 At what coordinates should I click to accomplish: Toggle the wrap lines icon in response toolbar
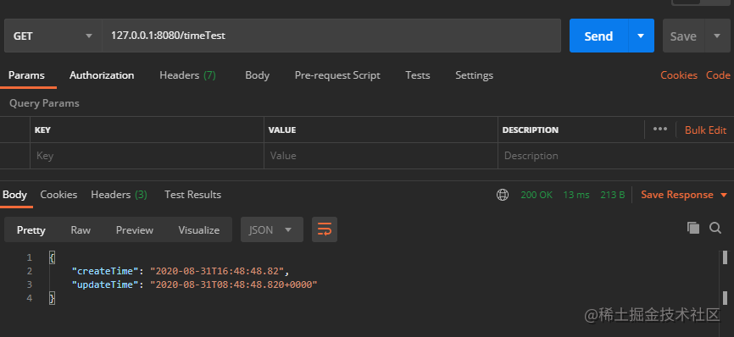[325, 229]
